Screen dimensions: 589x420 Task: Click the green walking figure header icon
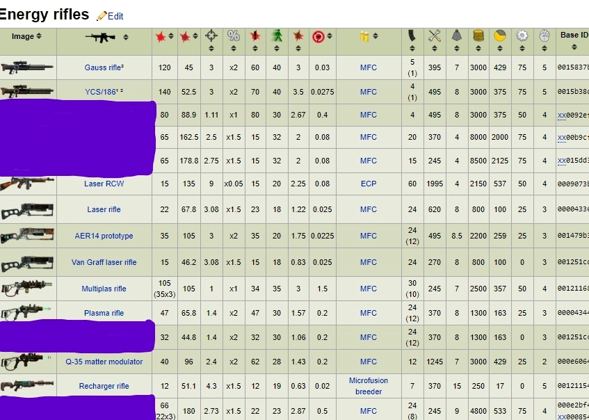(x=277, y=36)
